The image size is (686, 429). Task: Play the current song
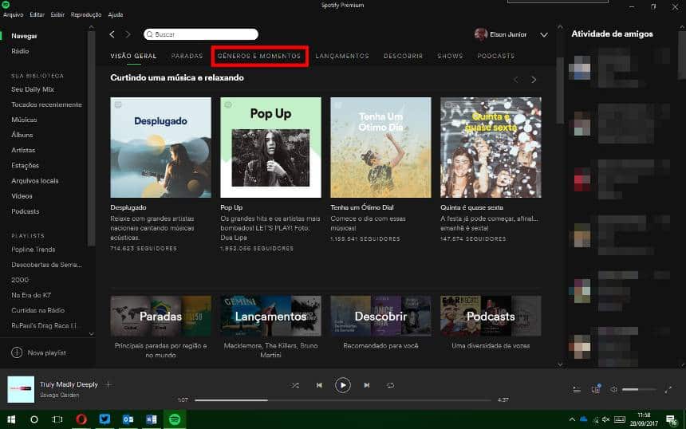click(342, 385)
